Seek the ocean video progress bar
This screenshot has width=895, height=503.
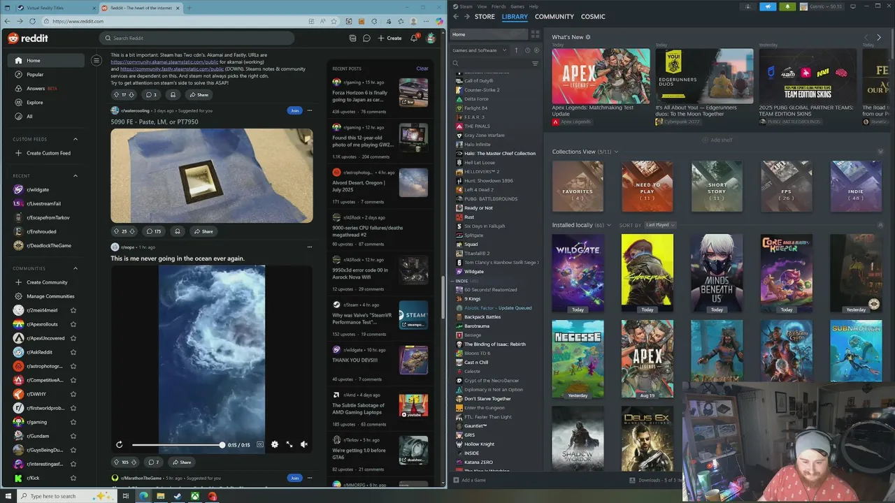[177, 445]
